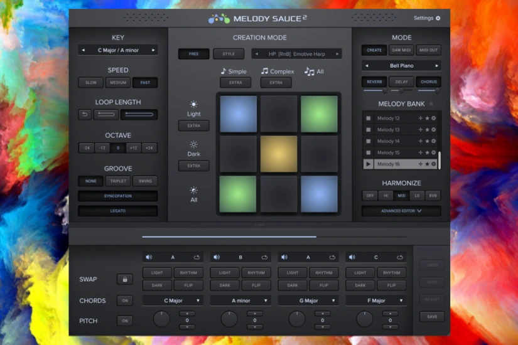Select Style creation mode
The width and height of the screenshot is (518, 345).
click(229, 54)
